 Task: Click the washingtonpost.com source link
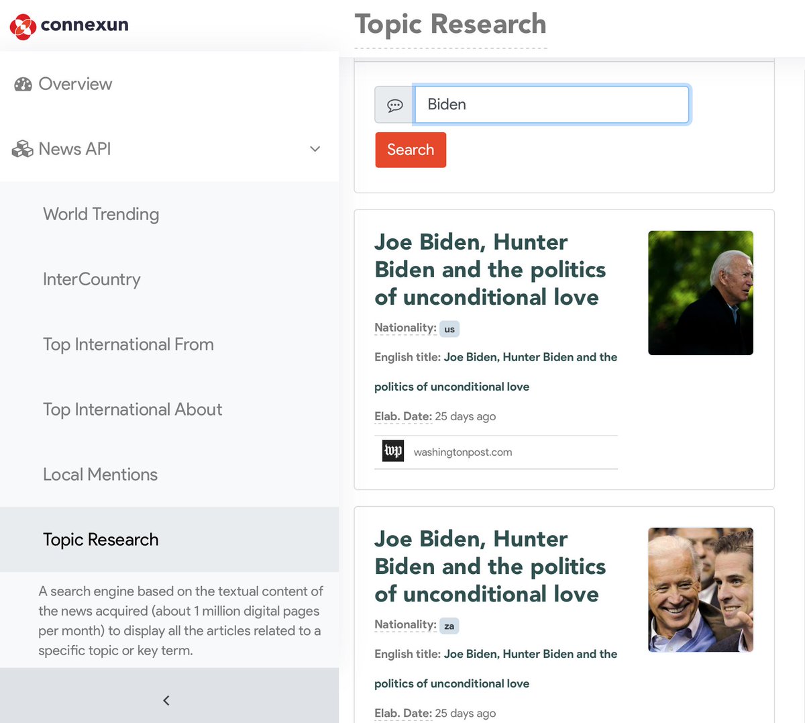pyautogui.click(x=463, y=452)
